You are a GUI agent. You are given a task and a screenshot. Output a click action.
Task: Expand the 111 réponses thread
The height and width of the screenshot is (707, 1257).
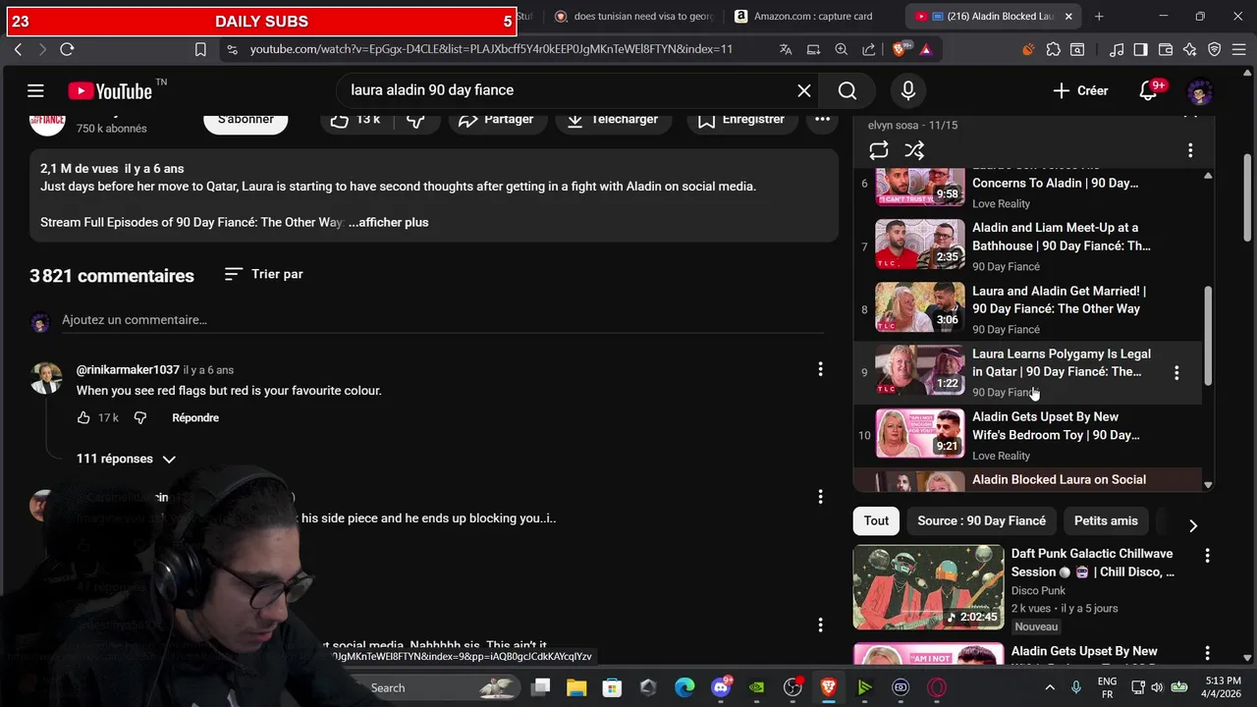126,459
